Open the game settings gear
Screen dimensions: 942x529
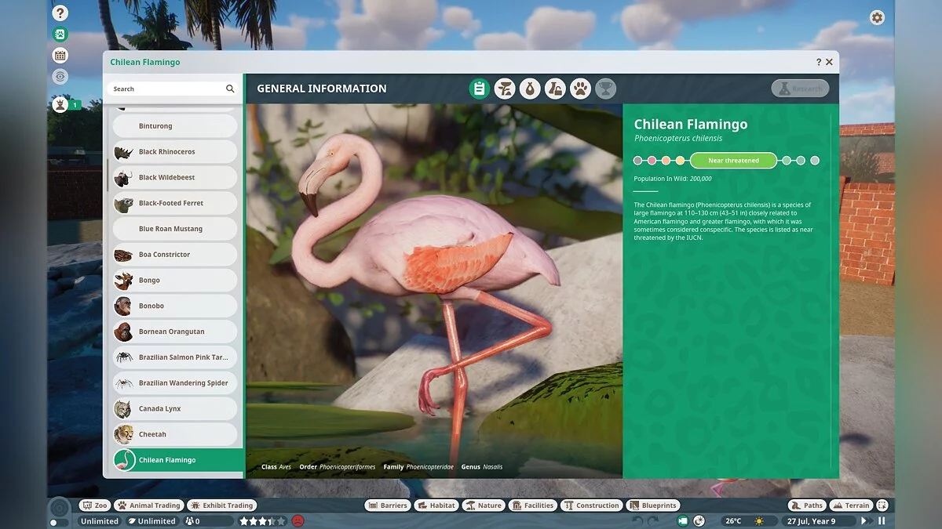coord(877,17)
